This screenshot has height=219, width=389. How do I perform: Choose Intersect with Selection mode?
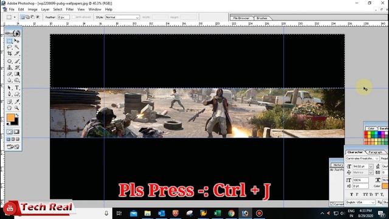coord(38,17)
